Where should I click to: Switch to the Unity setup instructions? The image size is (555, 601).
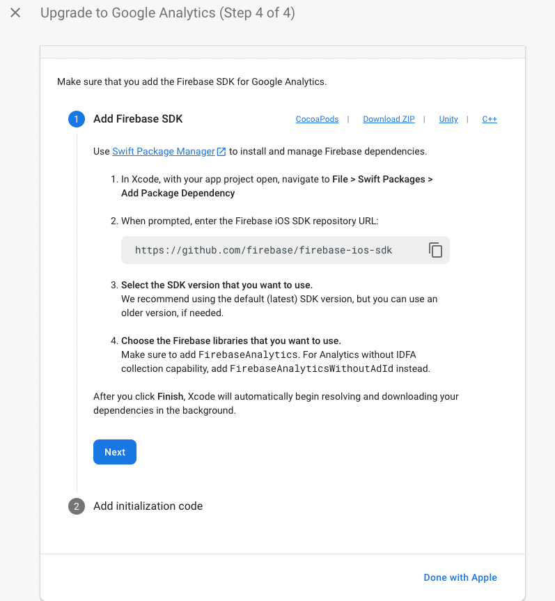(x=448, y=119)
